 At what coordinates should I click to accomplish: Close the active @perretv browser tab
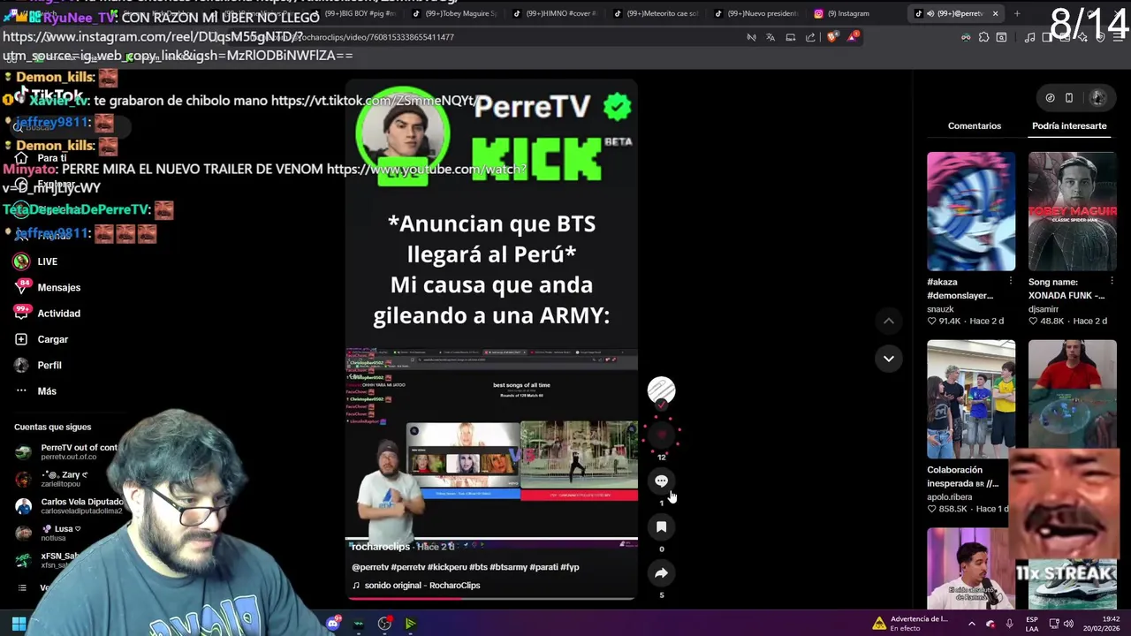pos(995,13)
